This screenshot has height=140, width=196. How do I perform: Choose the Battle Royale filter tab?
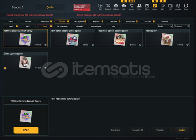pyautogui.click(x=96, y=27)
